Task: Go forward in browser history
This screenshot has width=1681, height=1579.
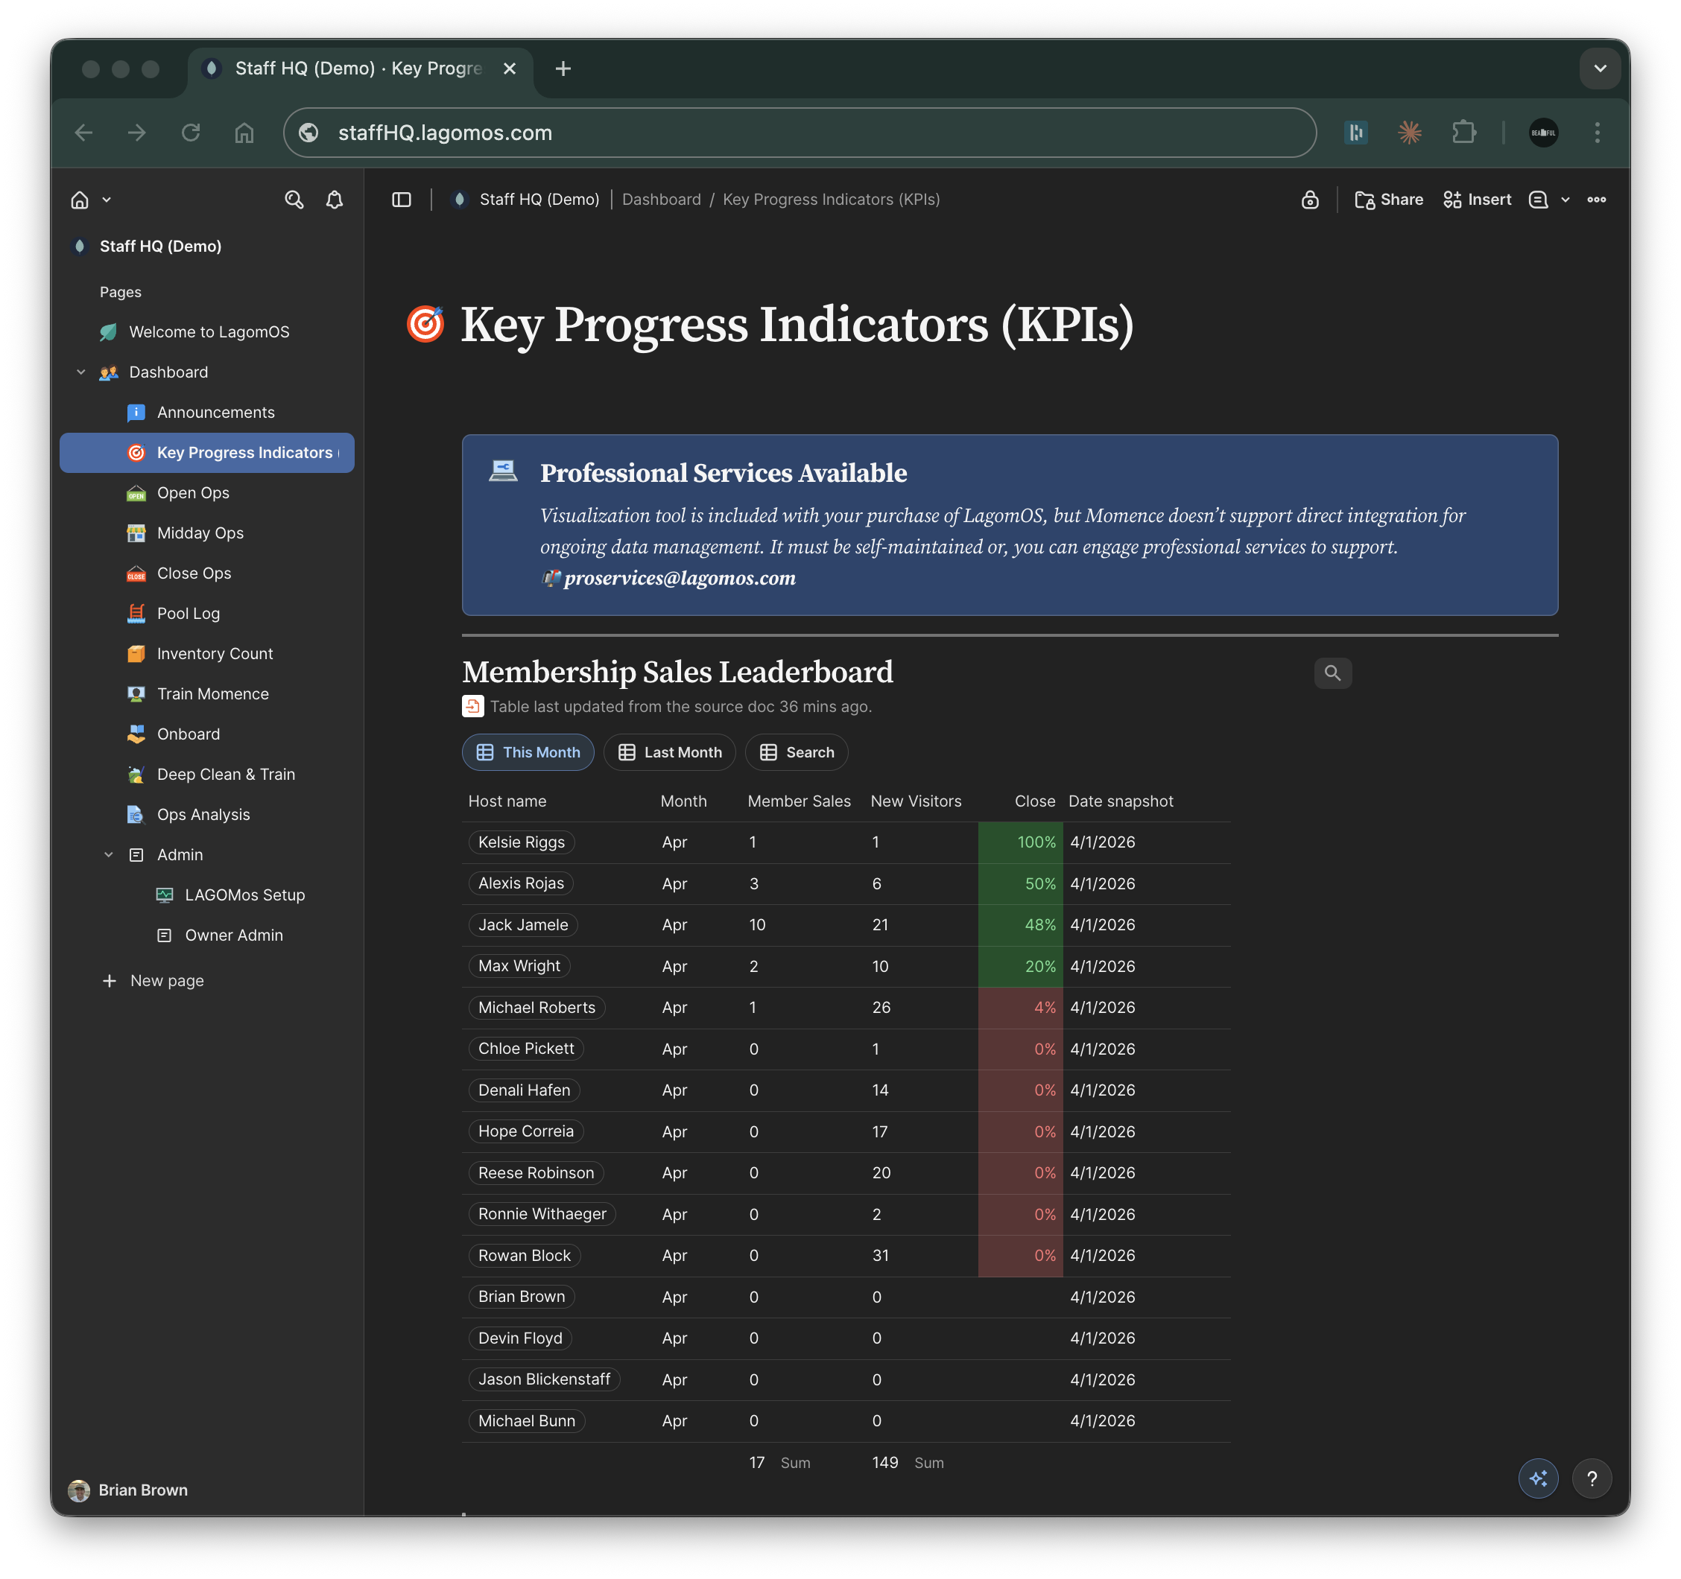Action: (x=137, y=133)
